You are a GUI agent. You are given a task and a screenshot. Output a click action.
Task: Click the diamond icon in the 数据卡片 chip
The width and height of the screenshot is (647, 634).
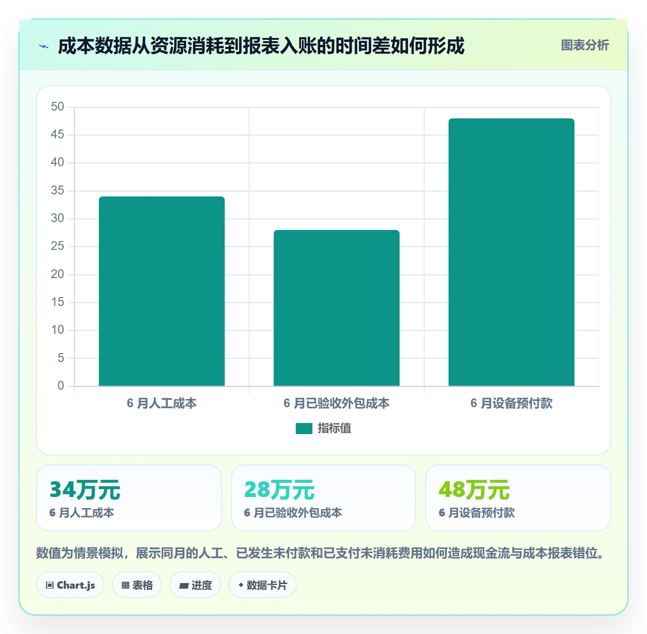tap(241, 585)
